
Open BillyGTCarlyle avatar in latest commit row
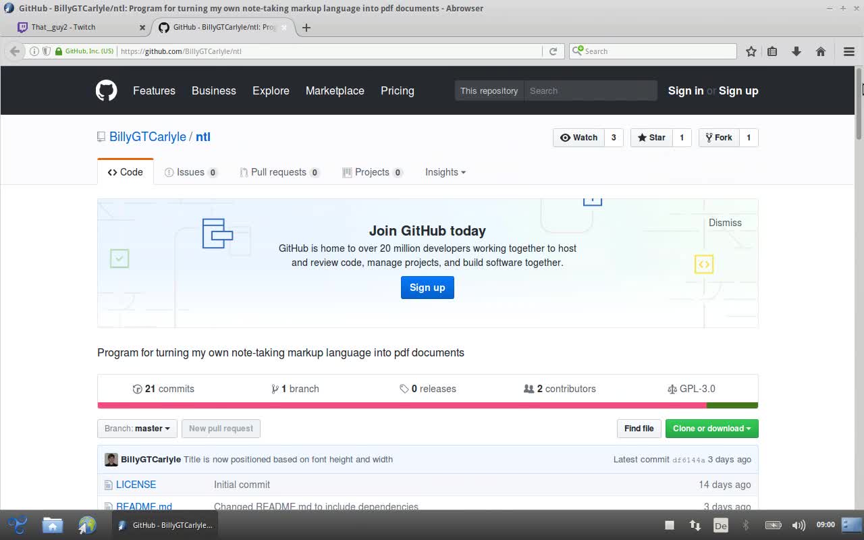[111, 460]
